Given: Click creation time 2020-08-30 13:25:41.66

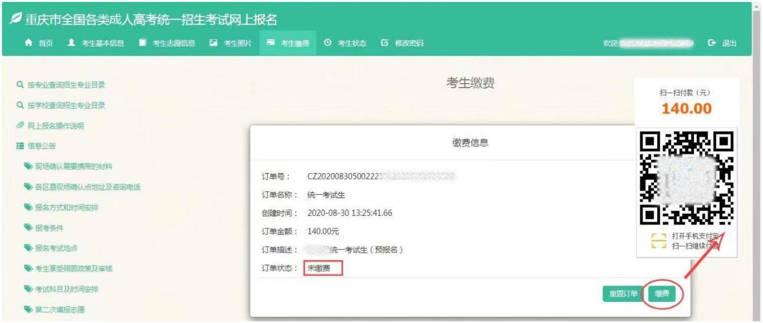Looking at the screenshot, I should point(349,213).
